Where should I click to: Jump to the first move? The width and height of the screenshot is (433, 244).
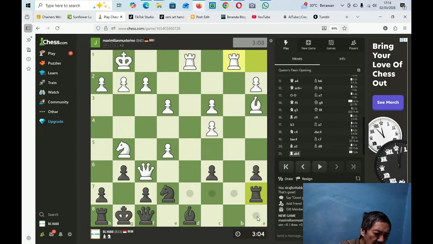286,166
